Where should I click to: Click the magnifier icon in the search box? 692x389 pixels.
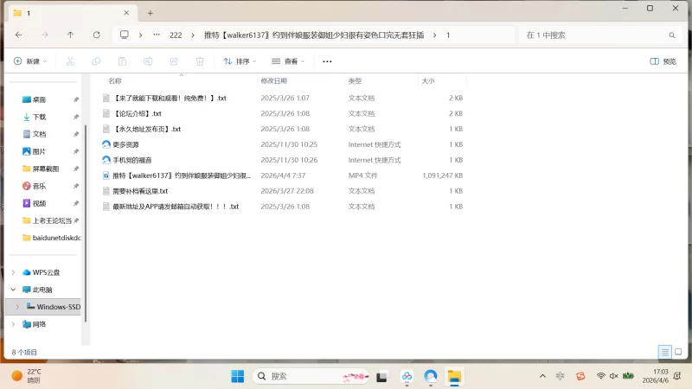pyautogui.click(x=672, y=35)
